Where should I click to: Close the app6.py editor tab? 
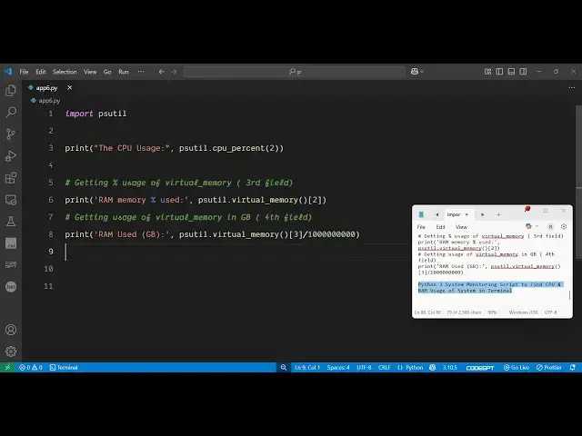(69, 88)
